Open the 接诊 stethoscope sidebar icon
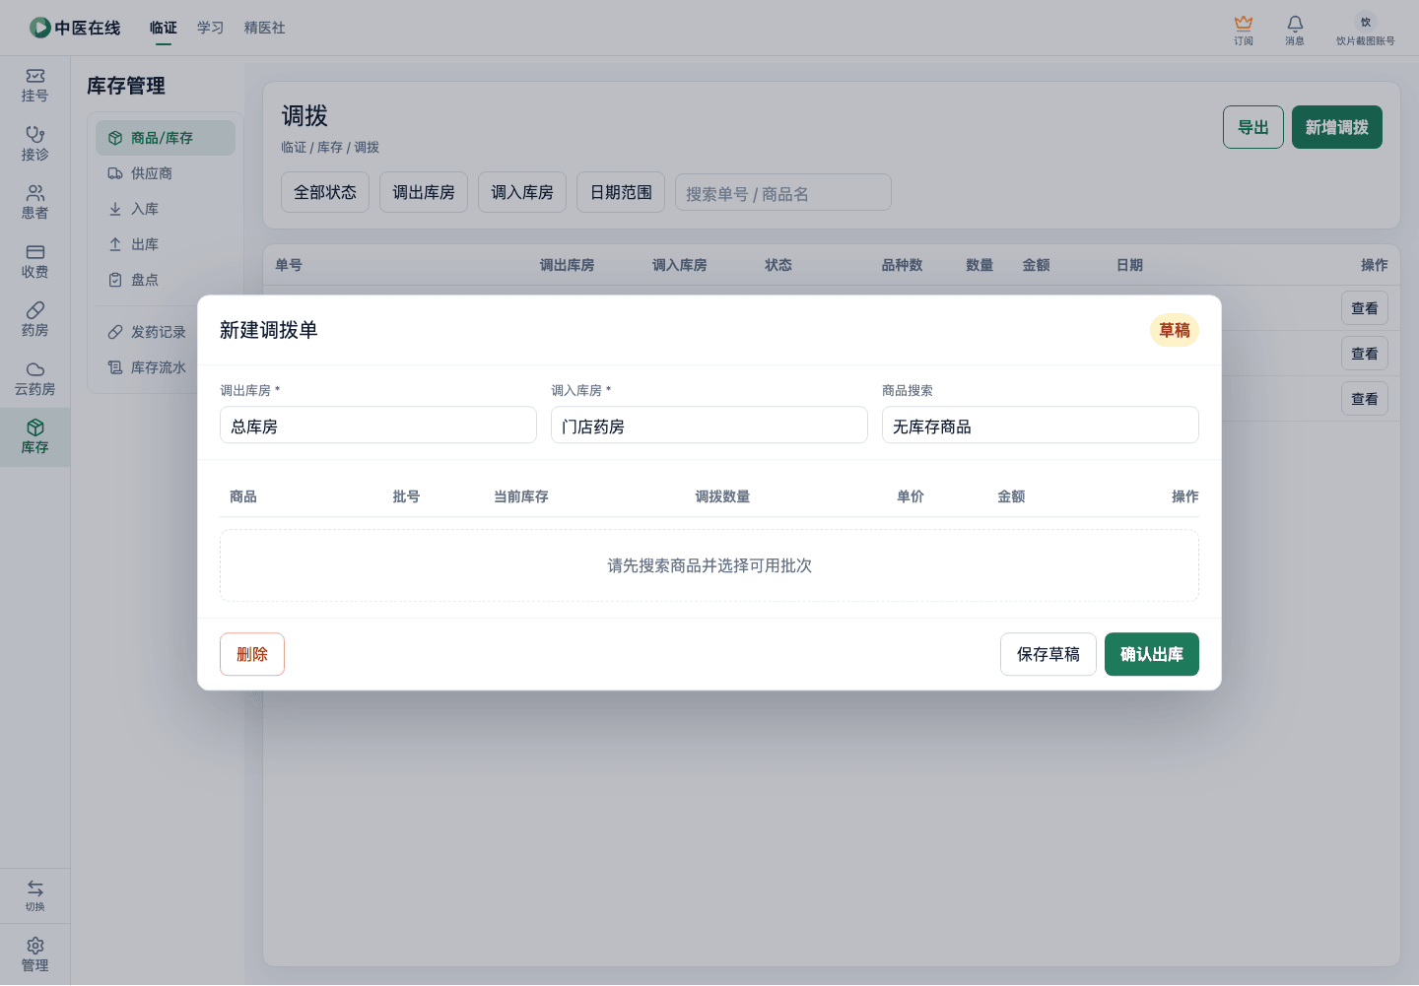This screenshot has height=986, width=1419. [34, 134]
